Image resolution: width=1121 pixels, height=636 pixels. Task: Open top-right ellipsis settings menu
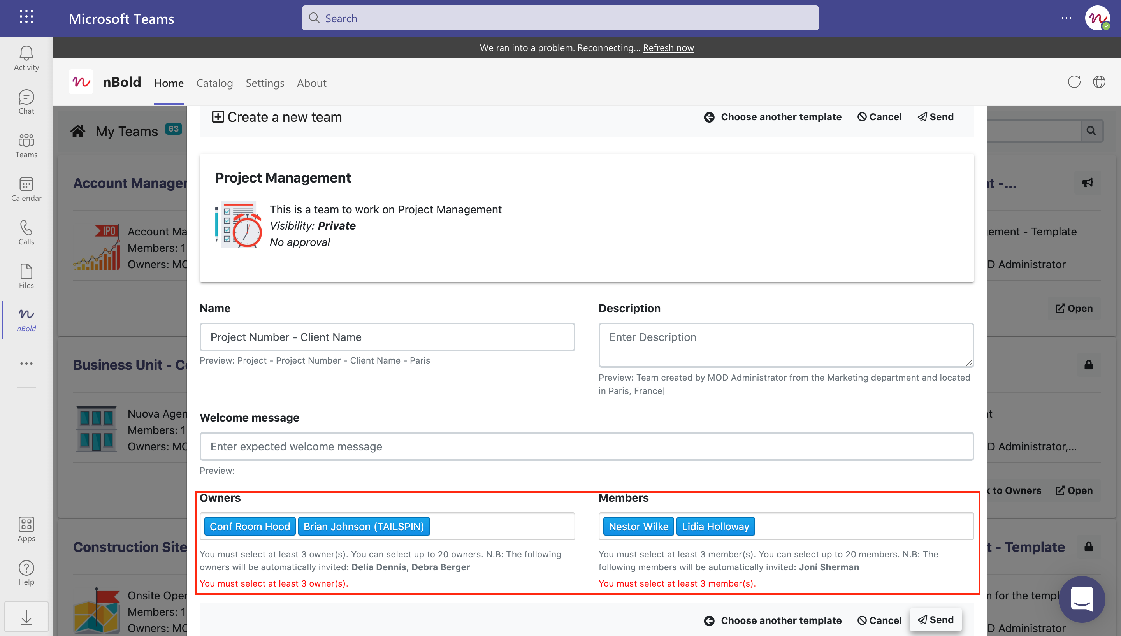(x=1066, y=18)
